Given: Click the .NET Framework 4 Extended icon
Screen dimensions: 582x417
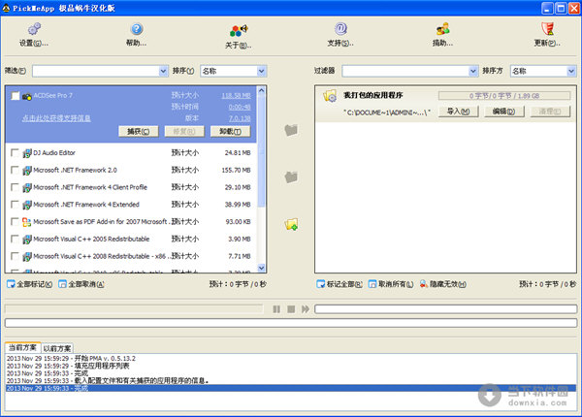Looking at the screenshot, I should [27, 205].
